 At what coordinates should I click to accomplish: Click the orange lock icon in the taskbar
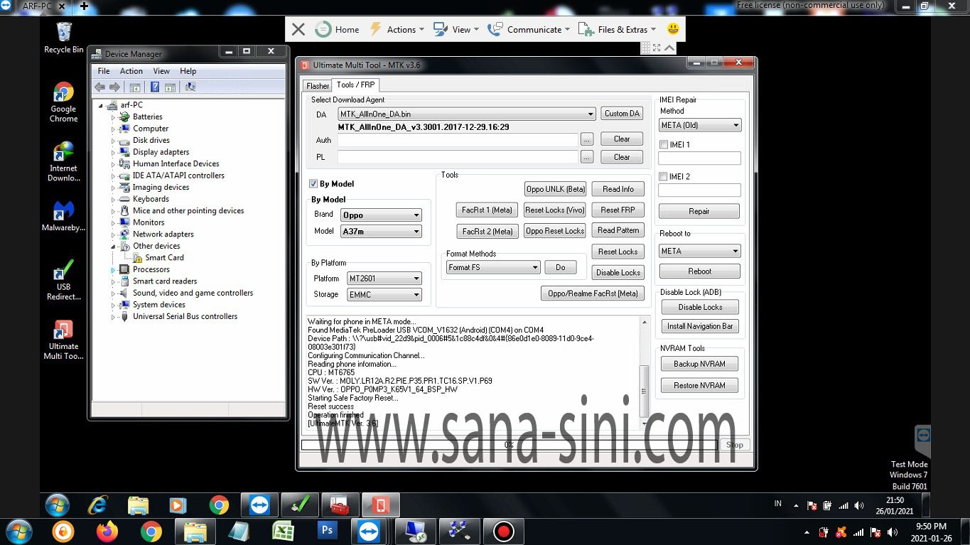(63, 531)
